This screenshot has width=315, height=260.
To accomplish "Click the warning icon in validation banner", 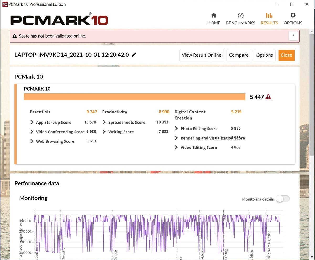I will coord(14,36).
